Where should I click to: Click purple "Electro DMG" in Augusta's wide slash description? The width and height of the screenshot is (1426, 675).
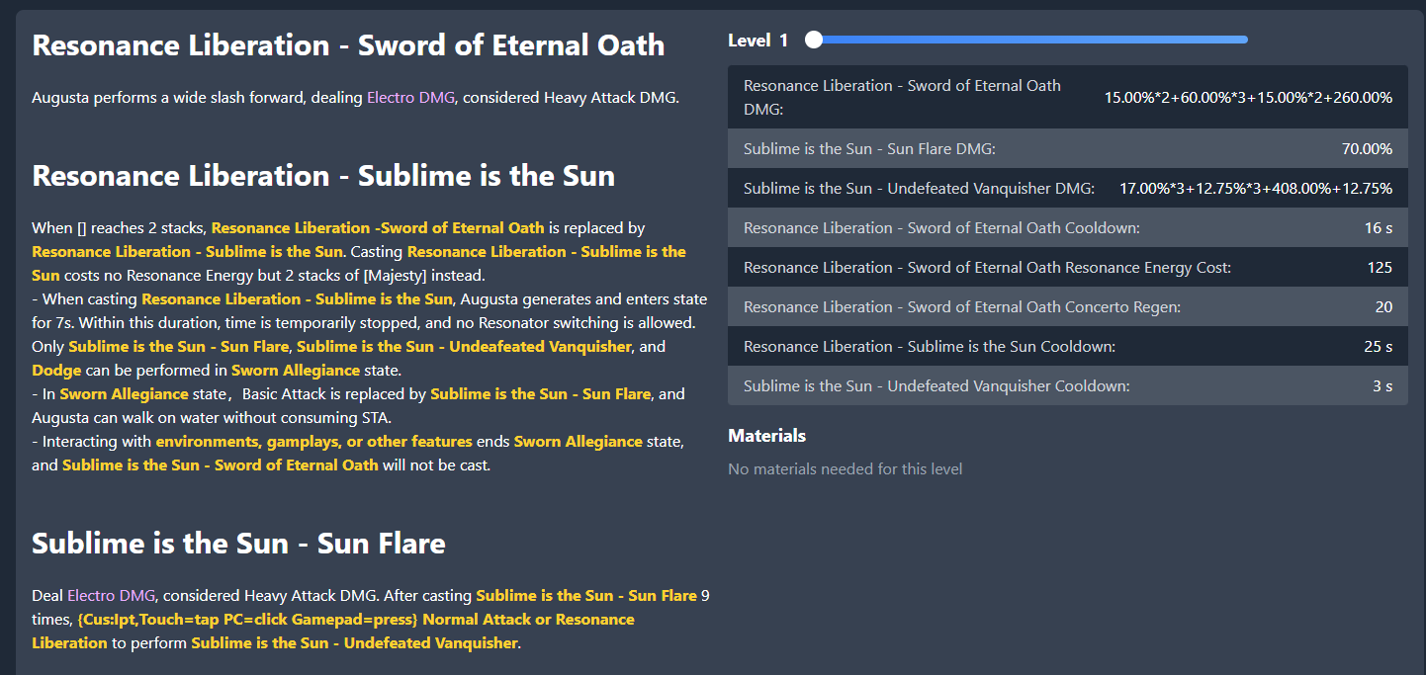411,98
